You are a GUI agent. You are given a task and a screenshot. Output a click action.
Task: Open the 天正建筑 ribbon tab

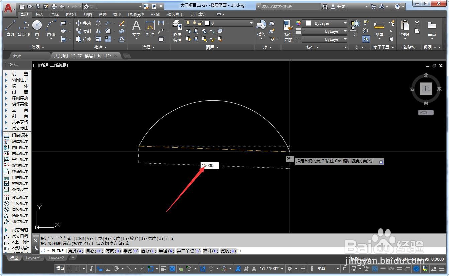click(198, 14)
